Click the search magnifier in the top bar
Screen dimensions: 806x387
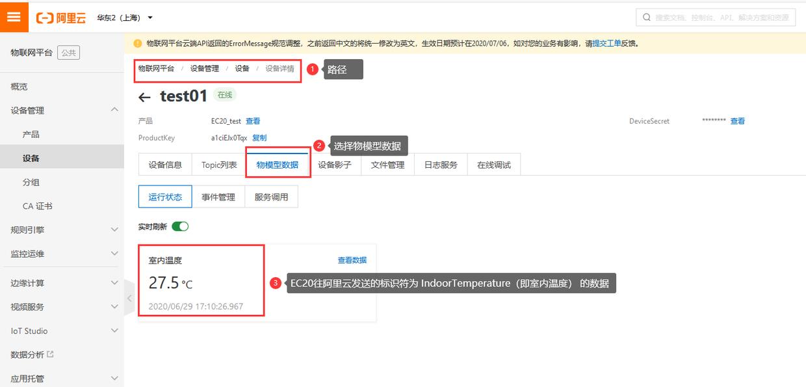click(645, 18)
